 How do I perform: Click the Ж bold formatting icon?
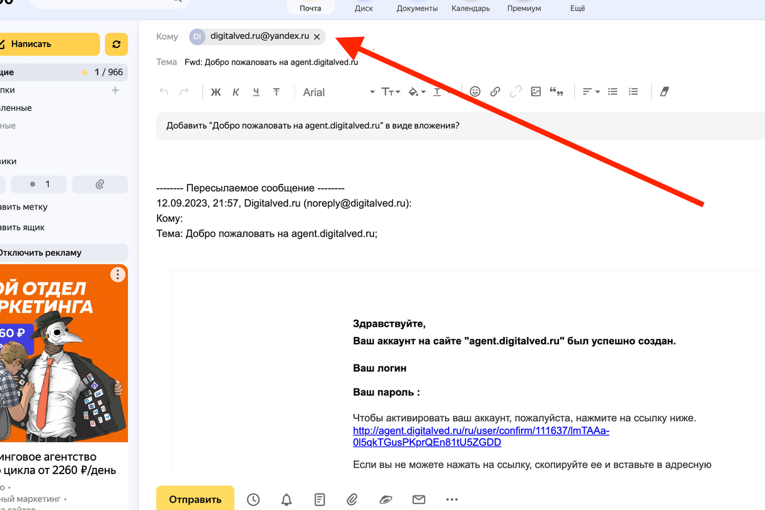[216, 92]
